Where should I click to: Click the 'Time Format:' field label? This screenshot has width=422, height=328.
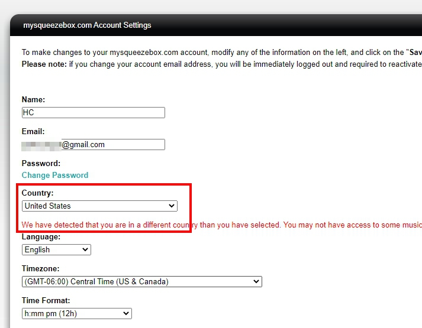[46, 300]
